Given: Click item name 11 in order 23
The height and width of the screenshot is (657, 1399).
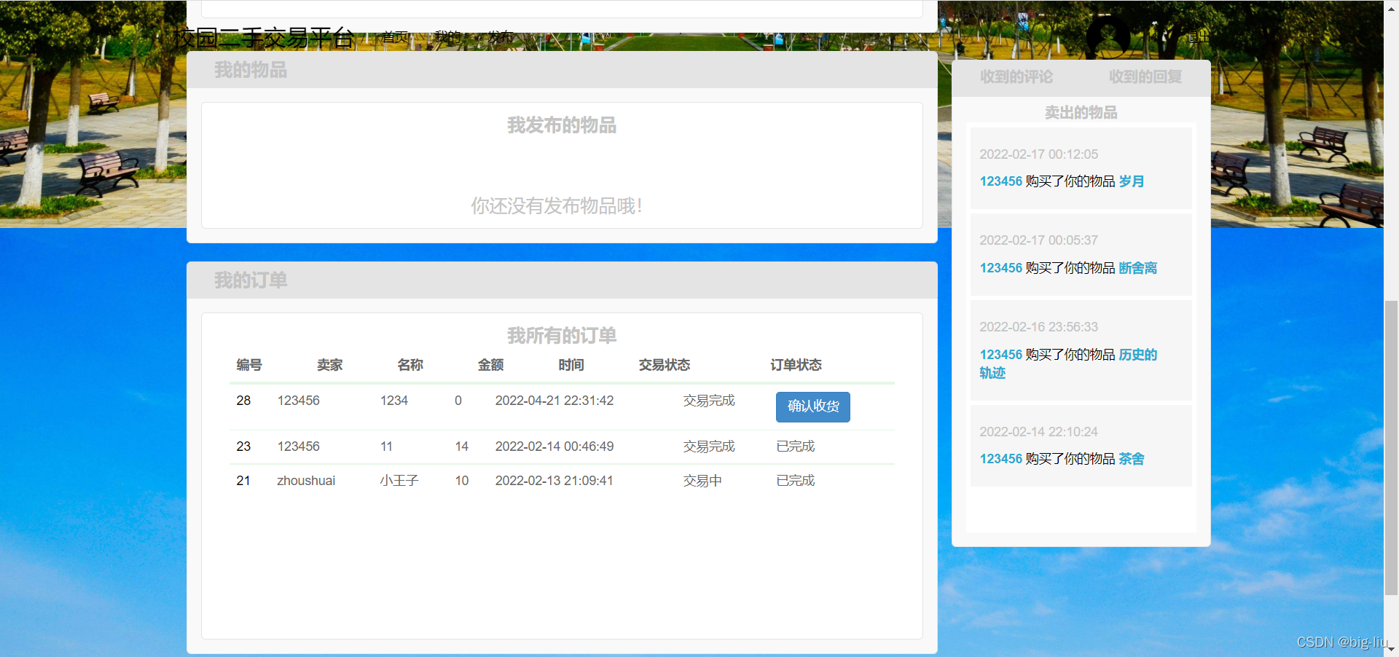Looking at the screenshot, I should [386, 446].
